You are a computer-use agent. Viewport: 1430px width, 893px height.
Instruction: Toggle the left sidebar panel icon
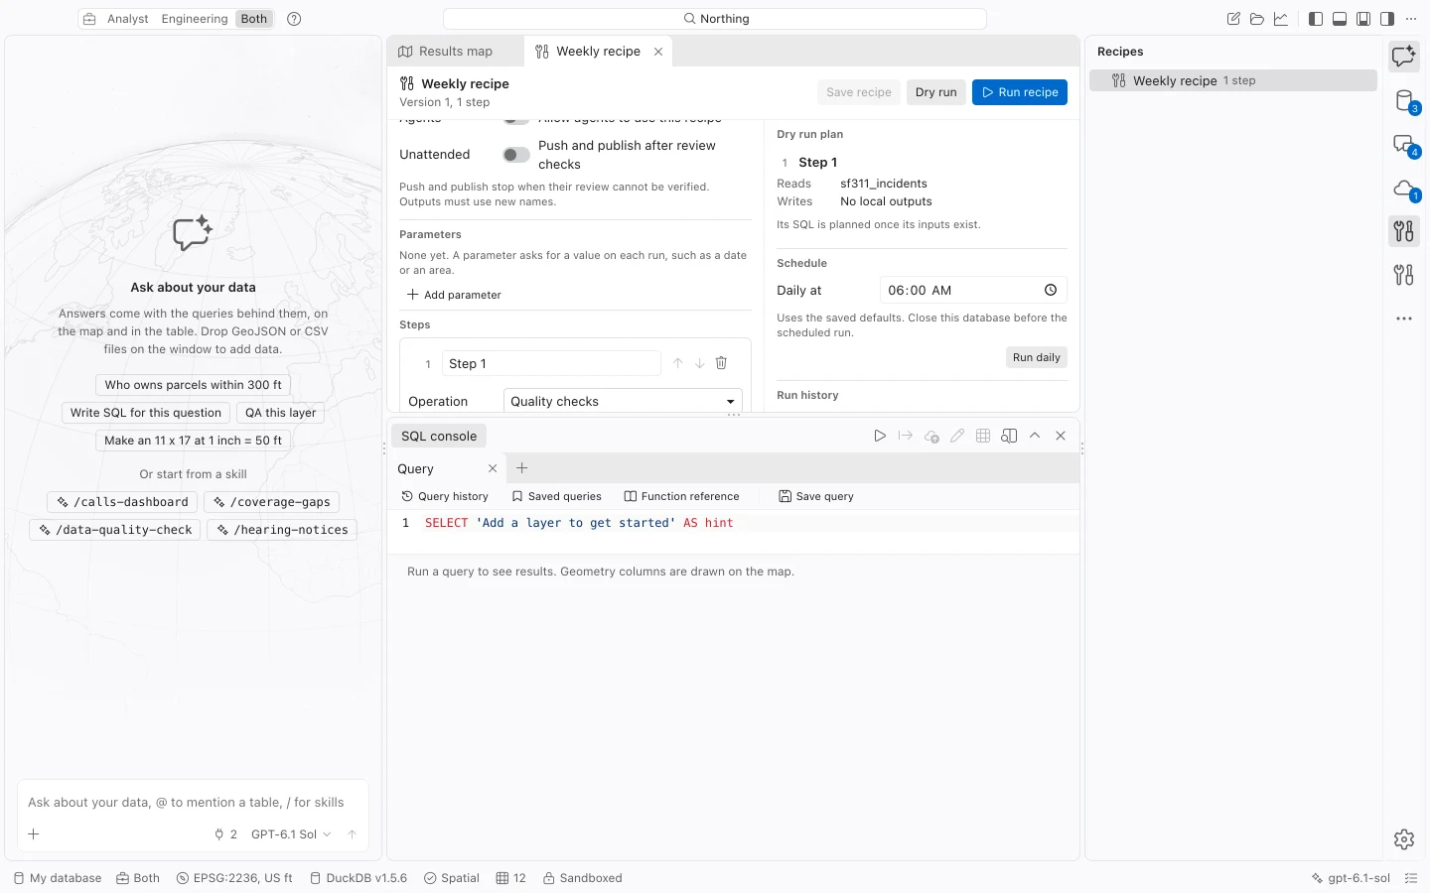pos(1316,19)
